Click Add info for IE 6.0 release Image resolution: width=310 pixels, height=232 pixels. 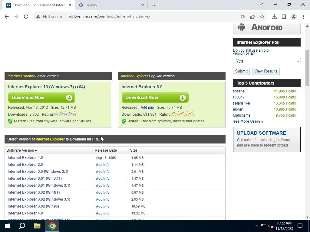click(147, 108)
